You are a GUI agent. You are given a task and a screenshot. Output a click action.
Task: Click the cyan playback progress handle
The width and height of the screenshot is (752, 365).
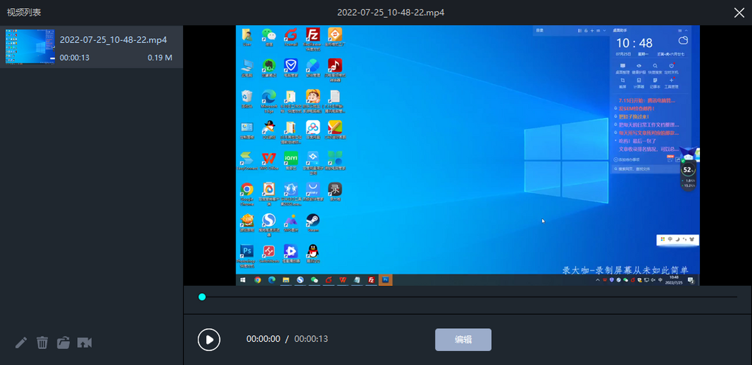[202, 297]
